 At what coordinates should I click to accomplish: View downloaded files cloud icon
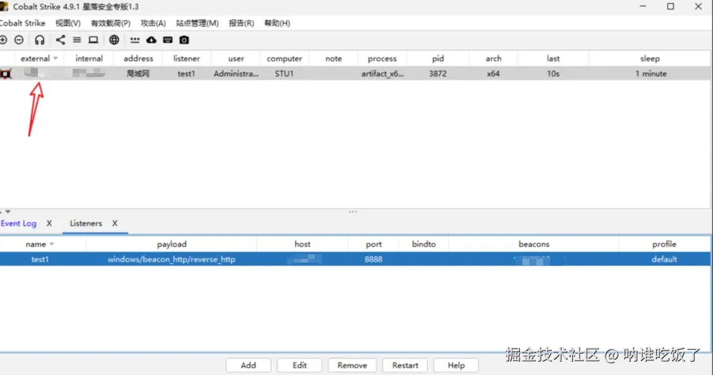click(151, 40)
